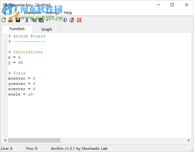Click the '# Scale' comment line
The image size is (194, 152).
17,73
